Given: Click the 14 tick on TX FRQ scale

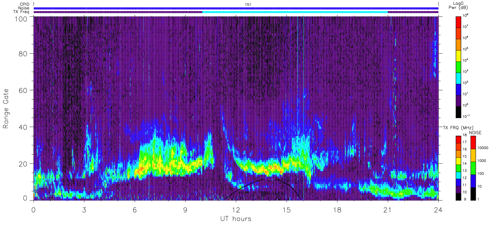Looking at the screenshot, I should click(x=465, y=163).
